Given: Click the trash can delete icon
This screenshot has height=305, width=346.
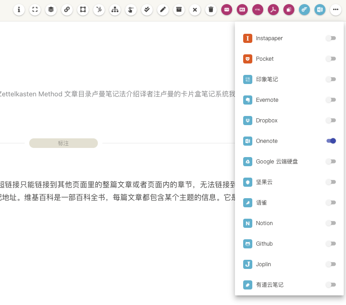Looking at the screenshot, I should tap(211, 10).
